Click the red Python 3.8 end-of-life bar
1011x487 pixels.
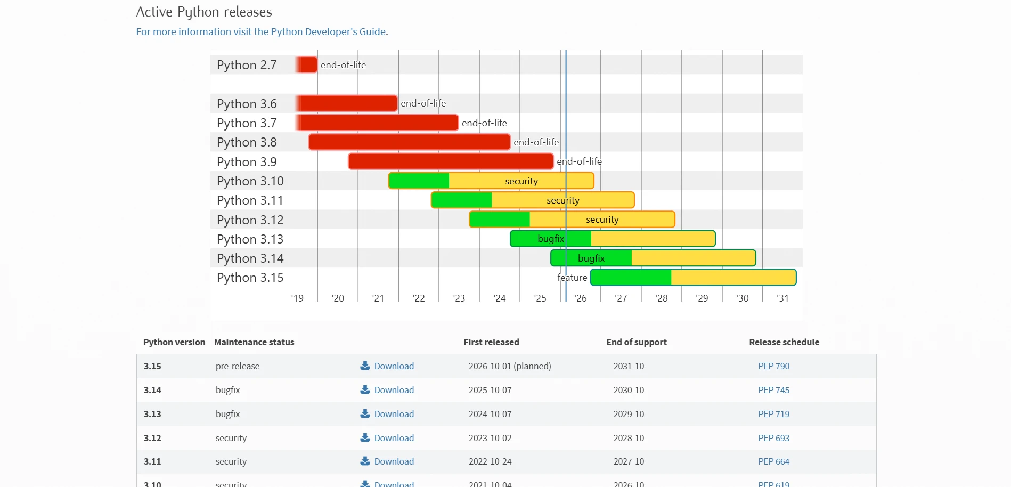409,142
